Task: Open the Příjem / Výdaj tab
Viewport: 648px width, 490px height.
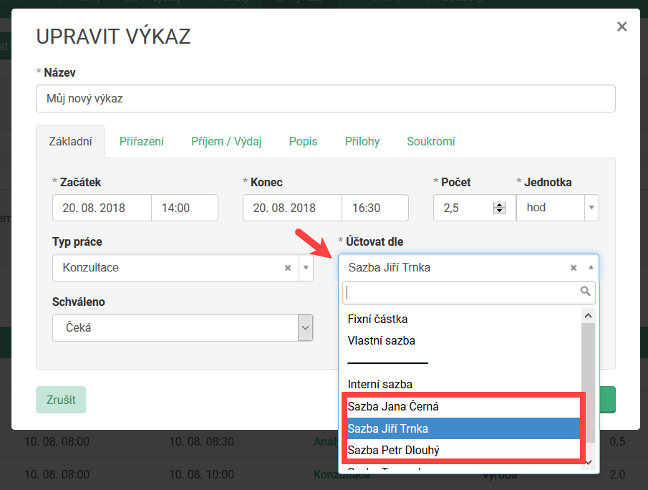Action: [x=226, y=142]
